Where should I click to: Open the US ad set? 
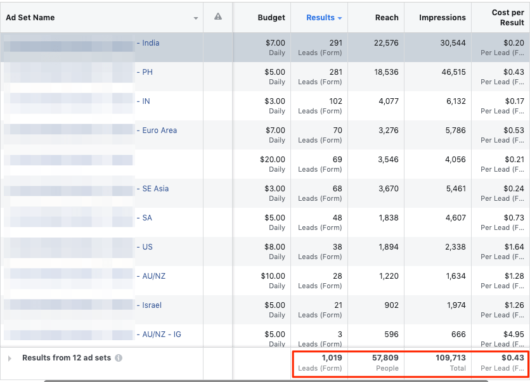pyautogui.click(x=144, y=246)
